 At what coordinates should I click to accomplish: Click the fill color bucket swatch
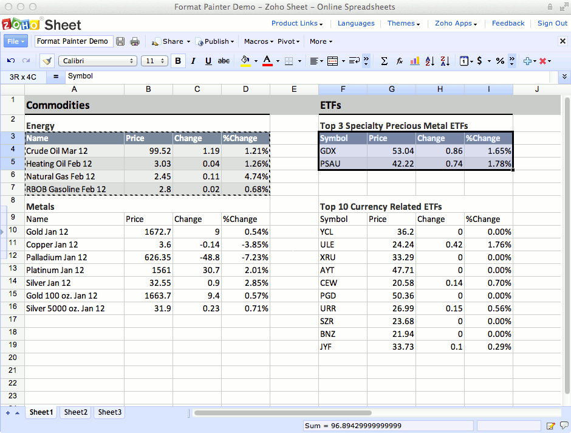245,61
